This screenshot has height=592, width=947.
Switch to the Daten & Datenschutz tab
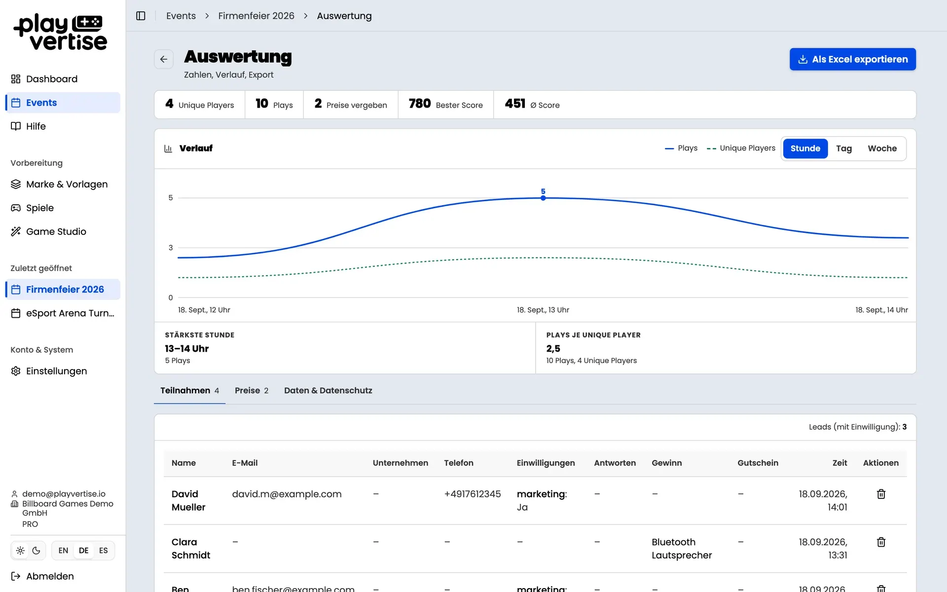(328, 390)
